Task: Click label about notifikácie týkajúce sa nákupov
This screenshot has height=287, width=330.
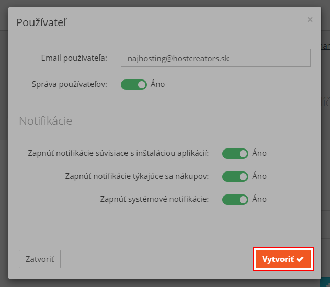Action: click(x=137, y=176)
